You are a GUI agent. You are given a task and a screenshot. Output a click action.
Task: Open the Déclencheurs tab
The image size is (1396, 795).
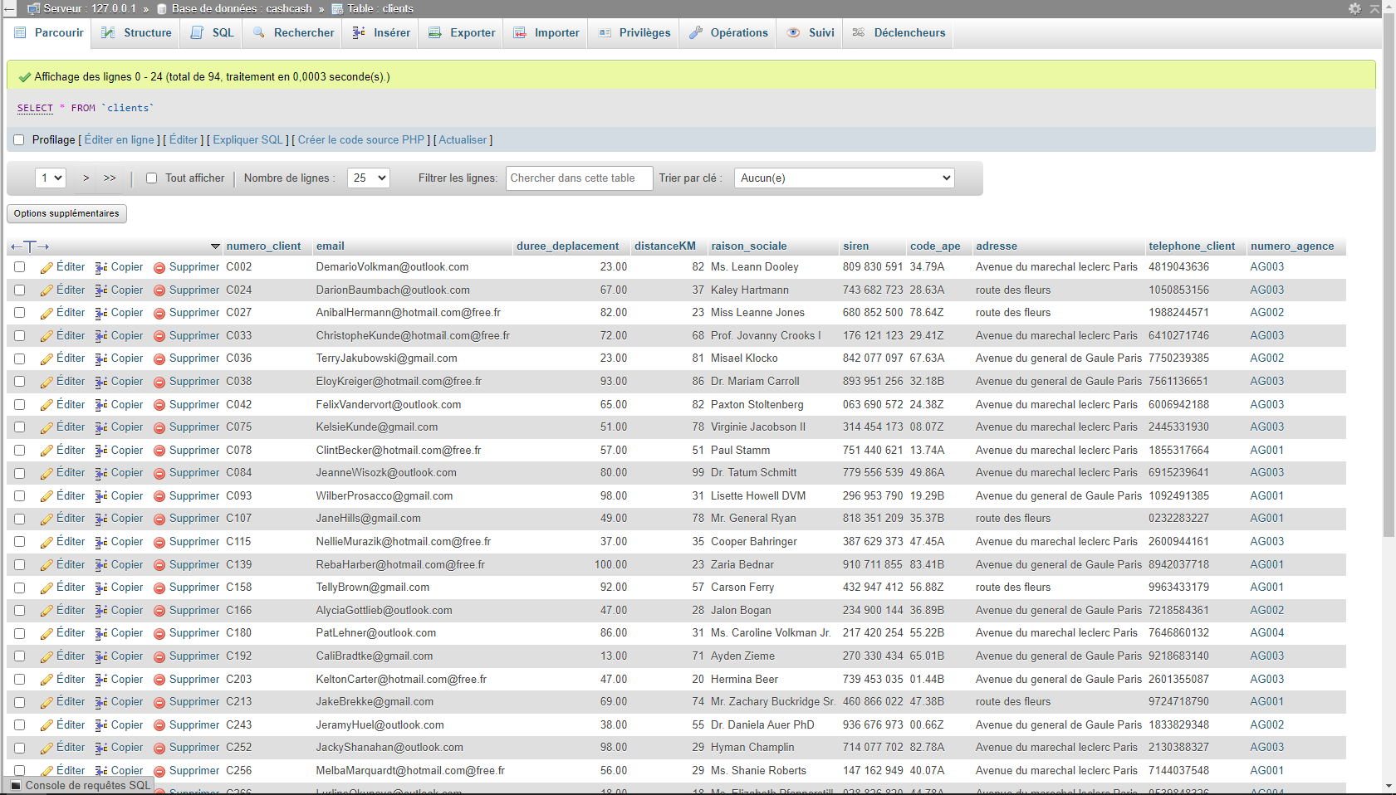(899, 32)
